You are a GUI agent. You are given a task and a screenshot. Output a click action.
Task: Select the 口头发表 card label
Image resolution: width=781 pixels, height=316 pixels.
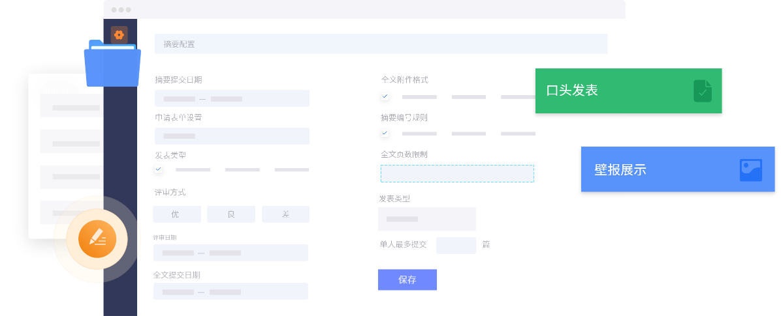pyautogui.click(x=572, y=91)
